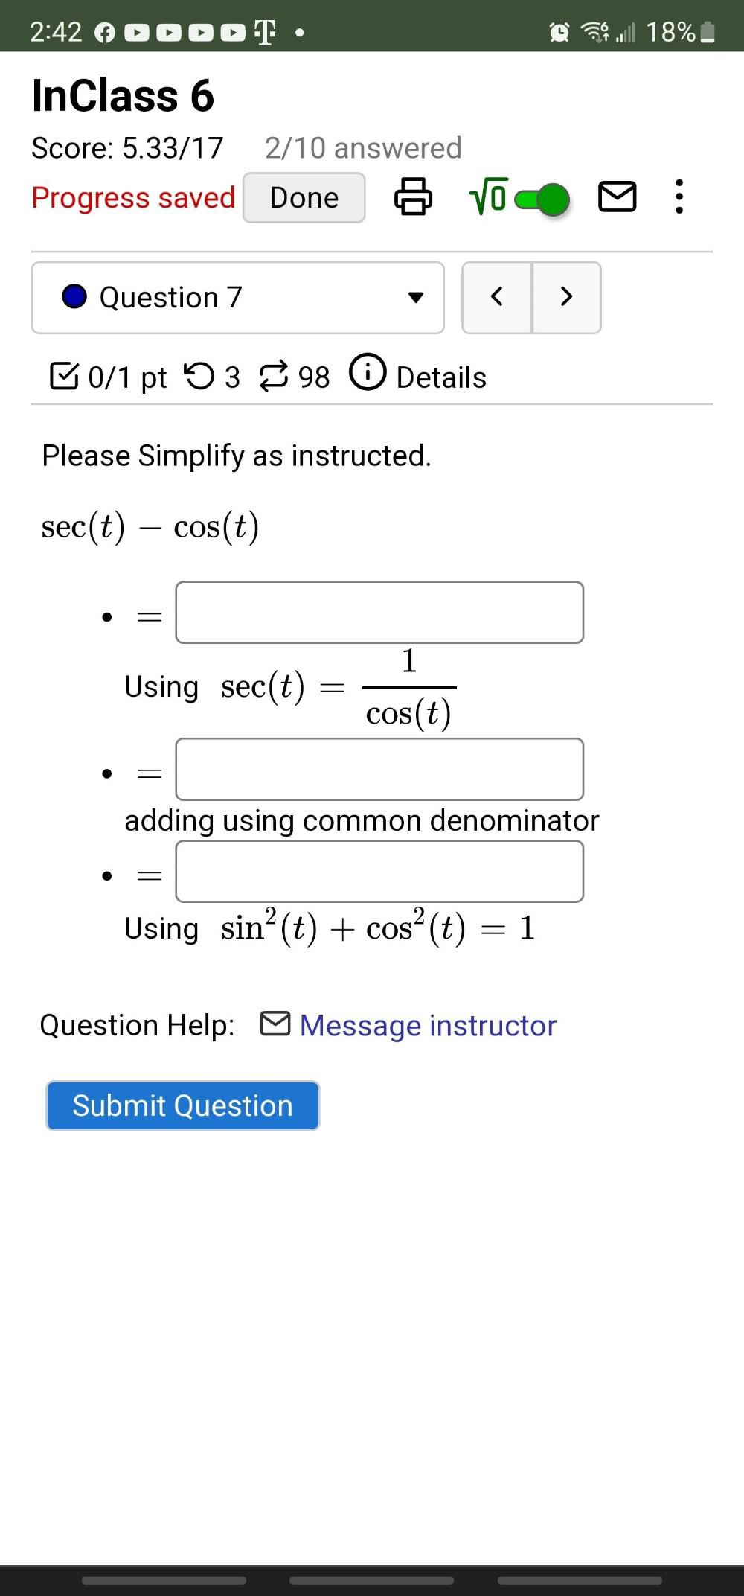Click the Done button
Viewport: 744px width, 1596px height.
[x=303, y=197]
